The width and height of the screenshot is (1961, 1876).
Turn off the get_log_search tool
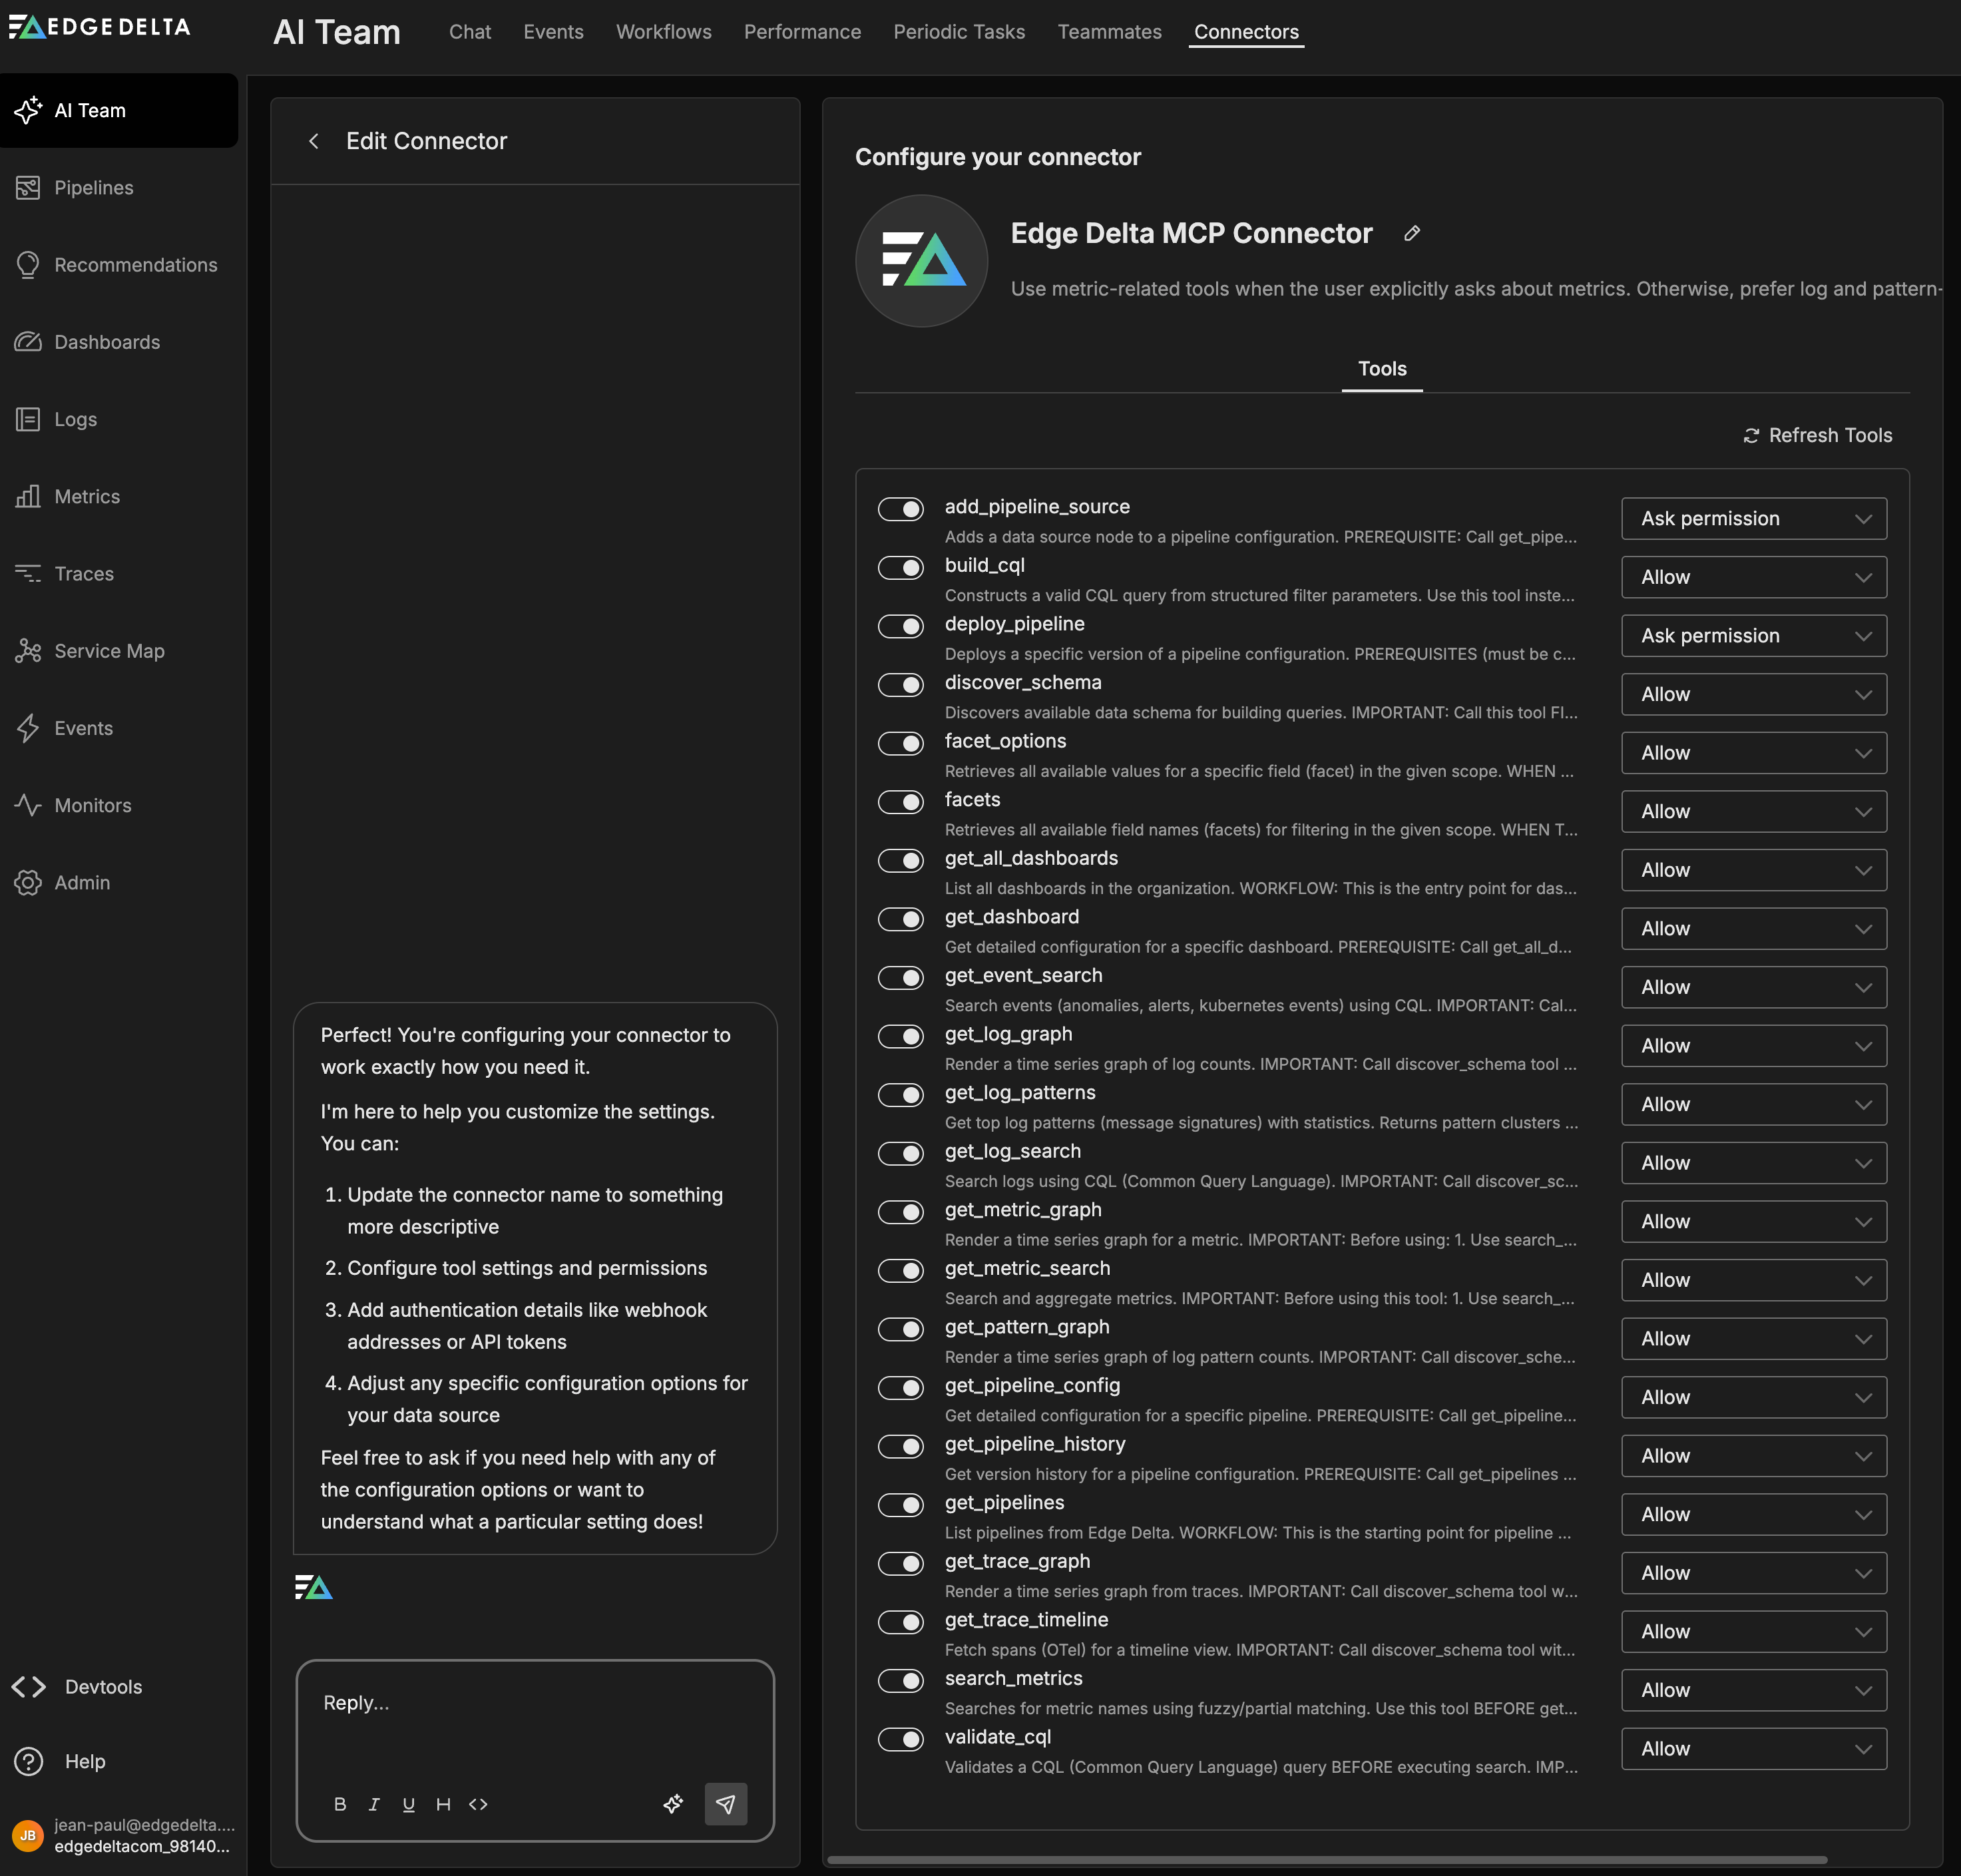click(x=900, y=1154)
